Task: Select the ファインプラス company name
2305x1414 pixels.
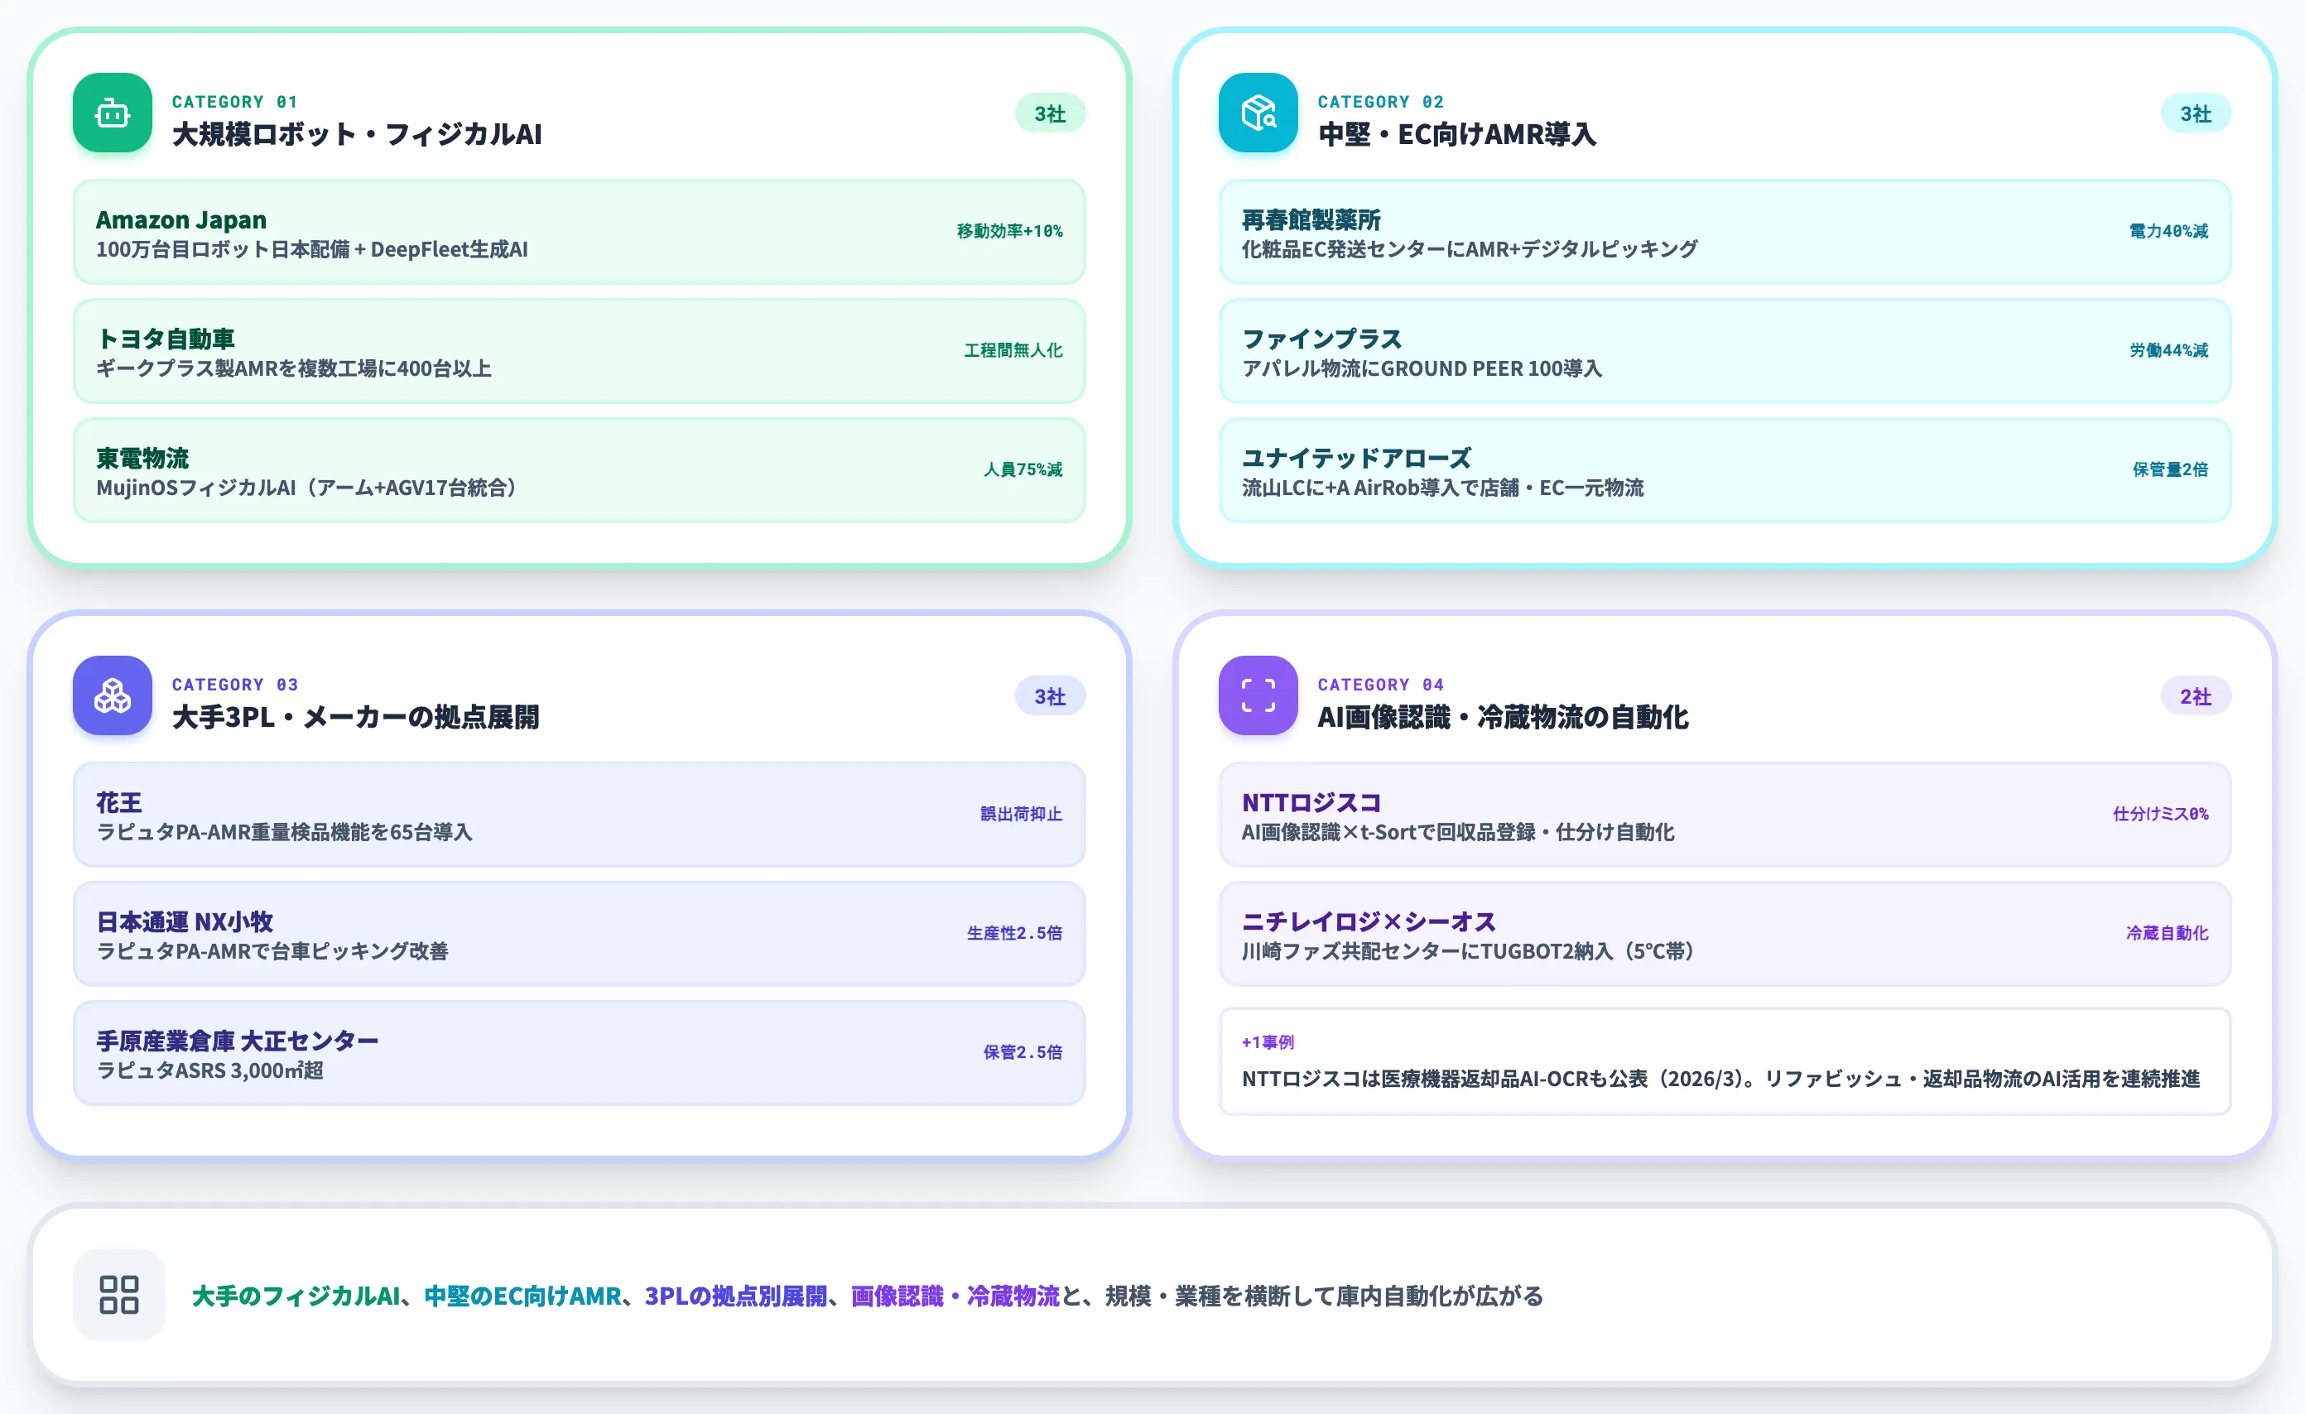Action: tap(1322, 339)
